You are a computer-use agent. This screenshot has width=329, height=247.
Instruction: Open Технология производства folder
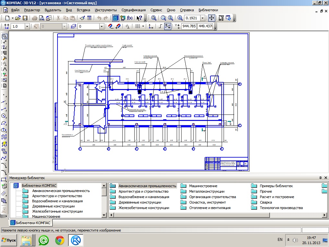coord(281,208)
